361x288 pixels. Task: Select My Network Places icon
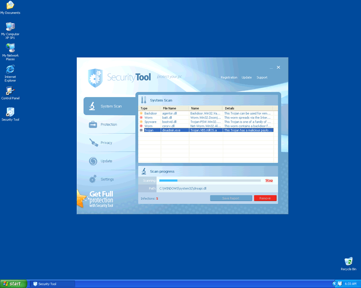coord(10,49)
